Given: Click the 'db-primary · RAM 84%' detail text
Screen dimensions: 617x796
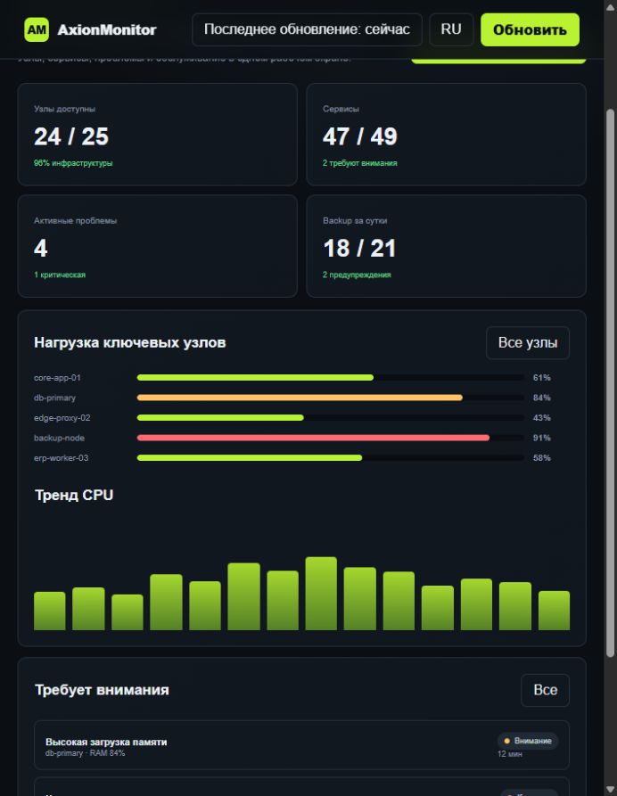Looking at the screenshot, I should click(85, 753).
